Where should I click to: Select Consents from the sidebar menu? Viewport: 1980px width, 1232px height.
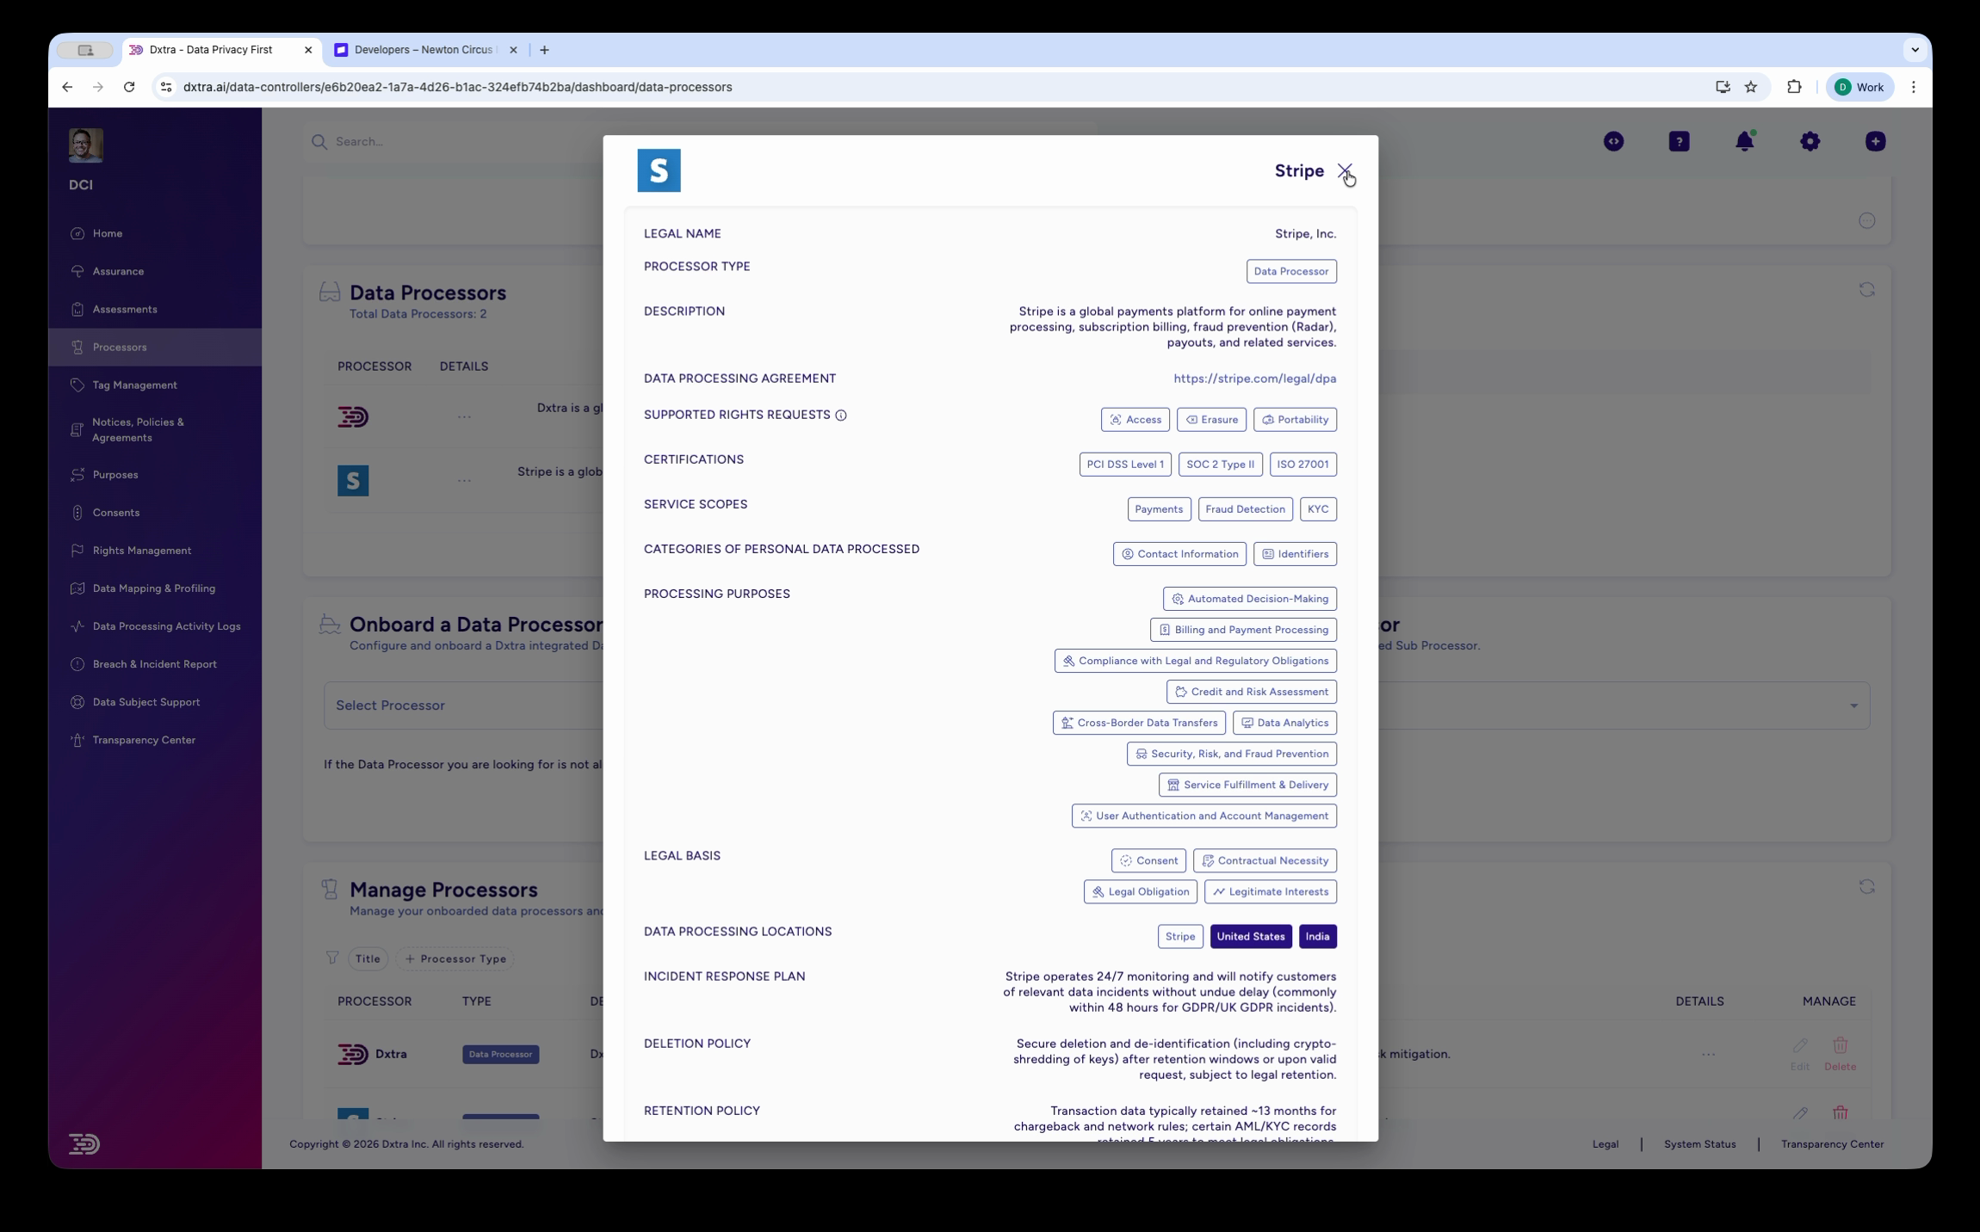(x=116, y=512)
